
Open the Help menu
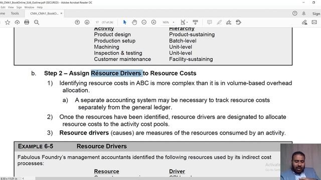pos(40,7)
